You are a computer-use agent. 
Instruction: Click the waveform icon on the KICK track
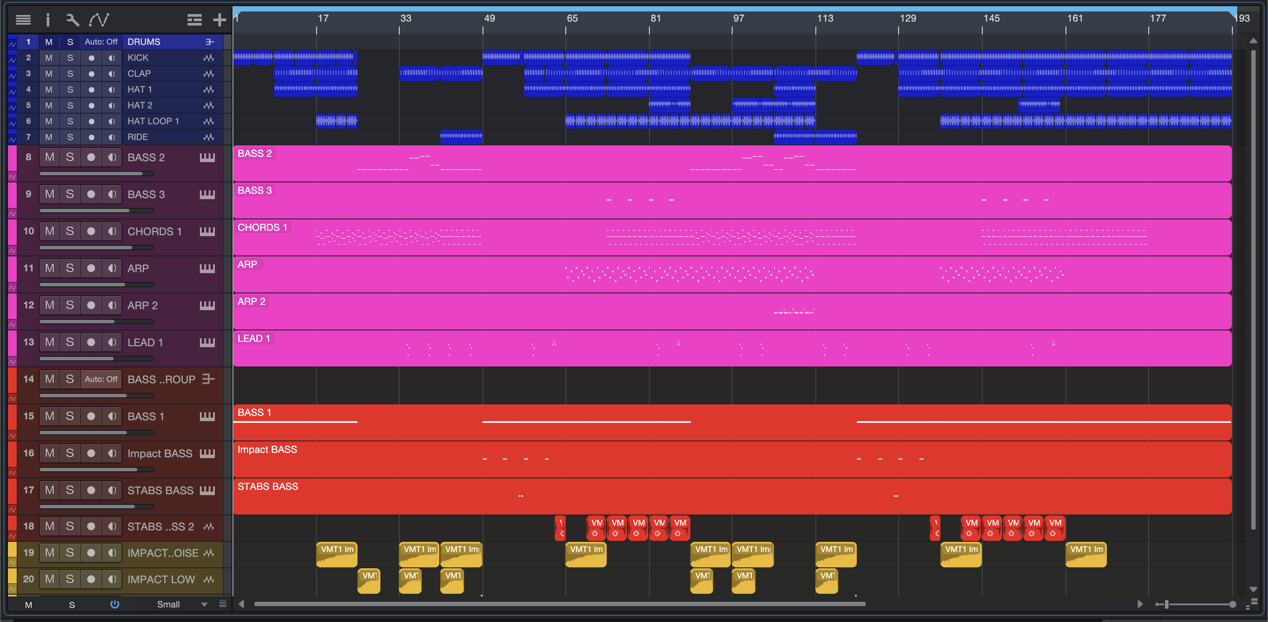point(209,58)
